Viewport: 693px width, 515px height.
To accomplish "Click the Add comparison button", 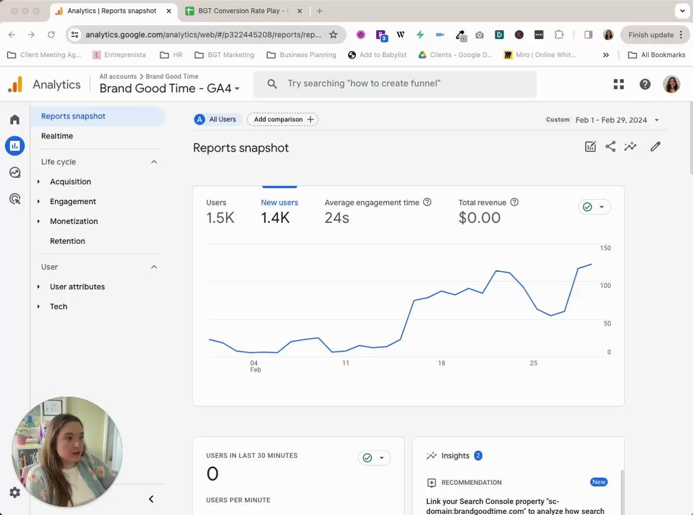I will (283, 119).
